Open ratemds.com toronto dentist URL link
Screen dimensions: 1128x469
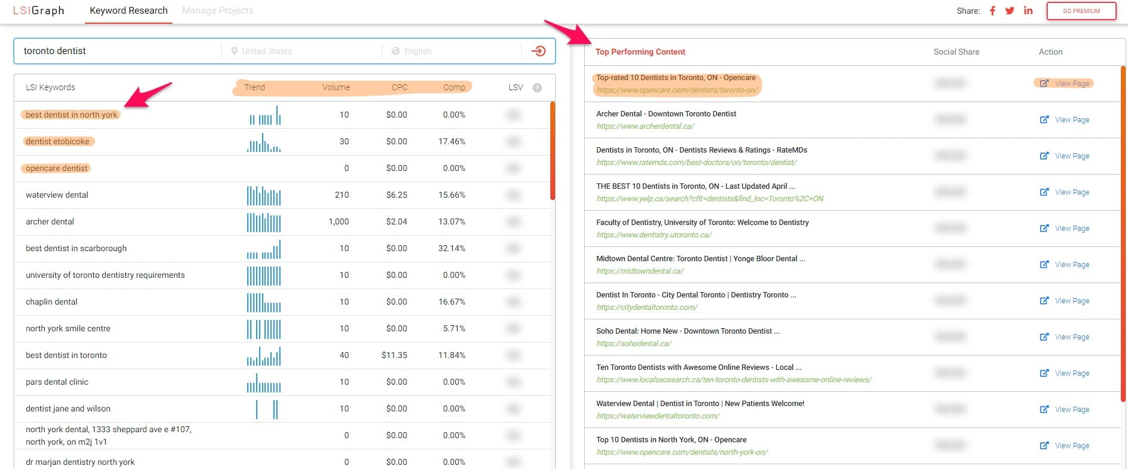[x=696, y=163]
